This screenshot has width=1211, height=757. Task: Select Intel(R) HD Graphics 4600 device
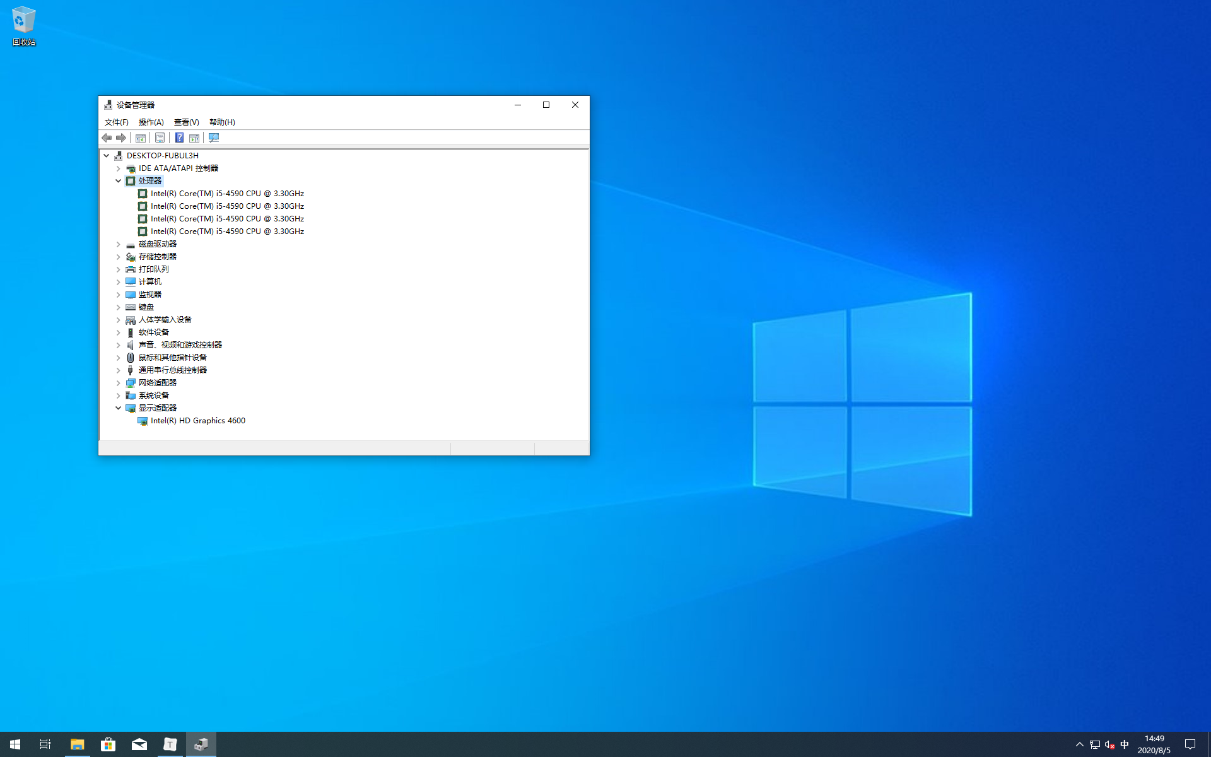point(197,421)
